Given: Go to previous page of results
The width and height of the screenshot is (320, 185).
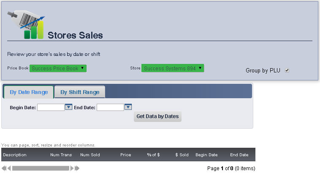Looking at the screenshot, I should (x=9, y=168).
